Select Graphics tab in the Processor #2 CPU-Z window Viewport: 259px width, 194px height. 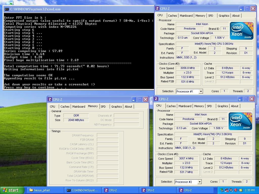[x=223, y=106]
